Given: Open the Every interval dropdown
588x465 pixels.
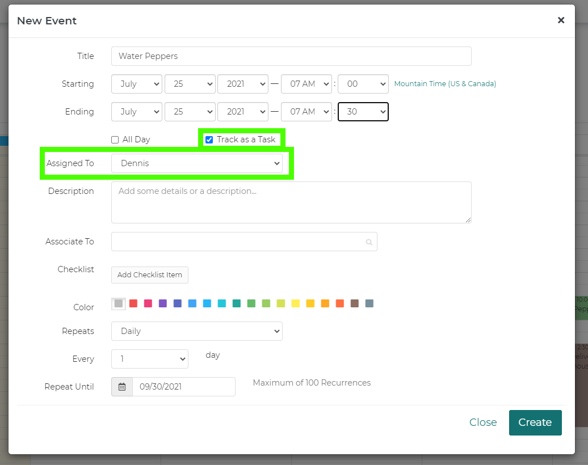Looking at the screenshot, I should (150, 359).
